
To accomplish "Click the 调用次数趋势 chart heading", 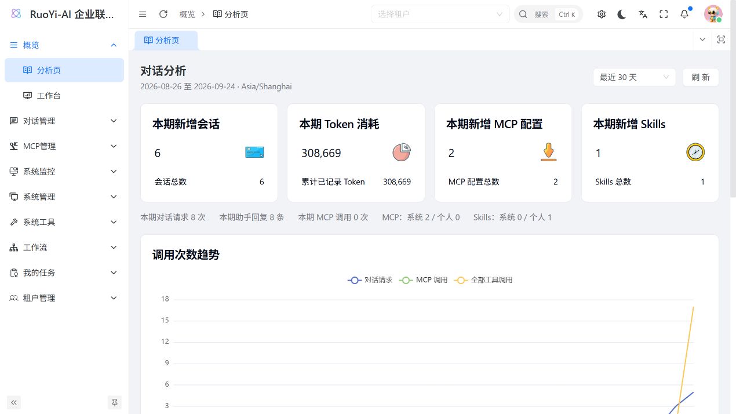I will point(186,255).
